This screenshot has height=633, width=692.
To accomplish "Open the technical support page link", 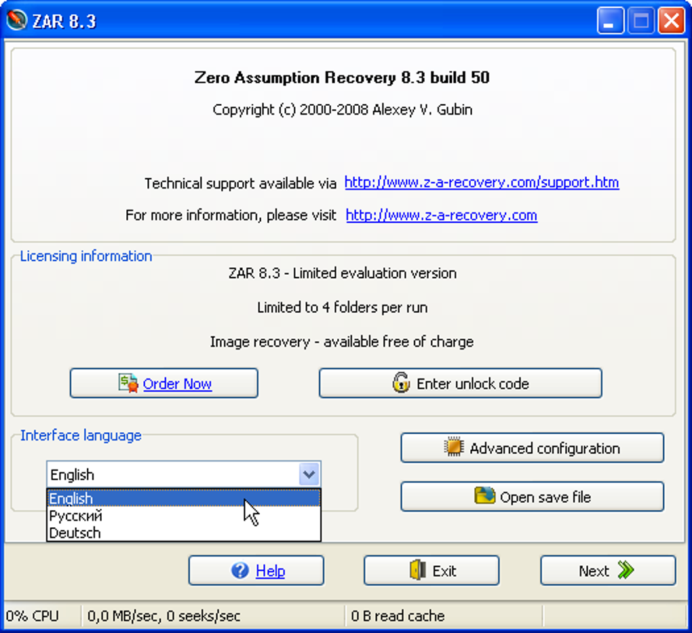I will 482,183.
